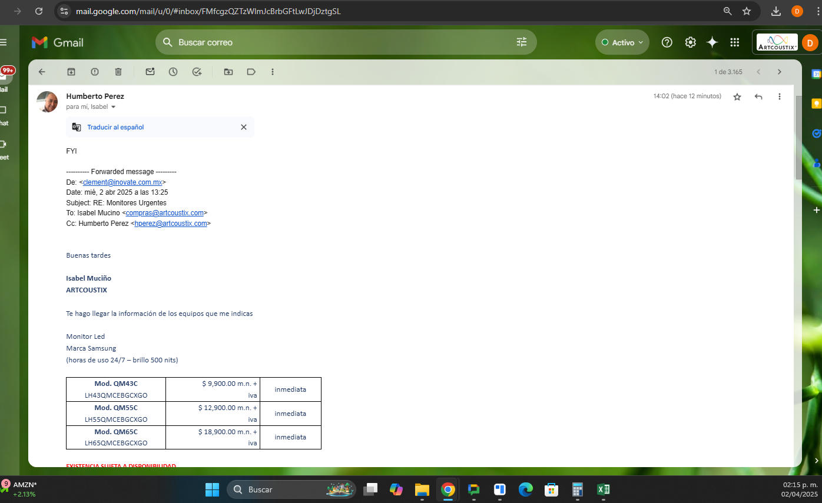Open Gmail support help icon
This screenshot has width=822, height=503.
(667, 42)
